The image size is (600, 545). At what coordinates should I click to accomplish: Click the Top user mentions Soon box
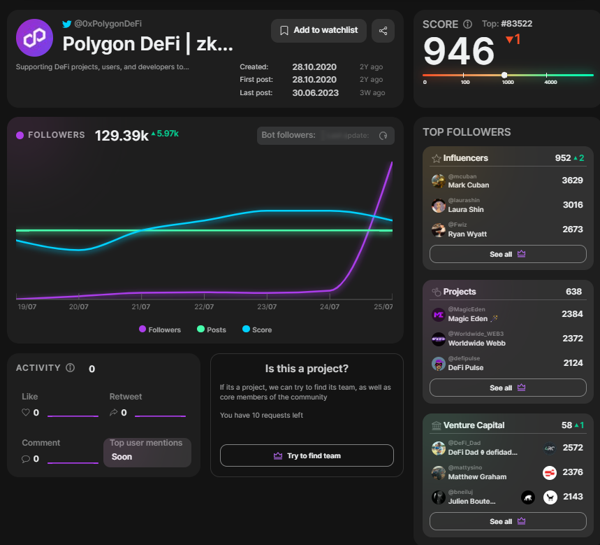(x=147, y=453)
